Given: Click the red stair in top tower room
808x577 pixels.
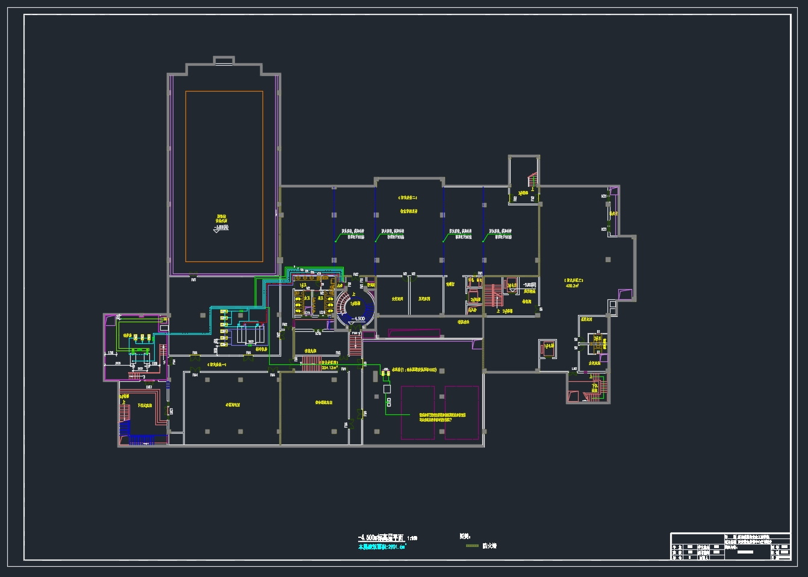Looking at the screenshot, I should (x=532, y=179).
